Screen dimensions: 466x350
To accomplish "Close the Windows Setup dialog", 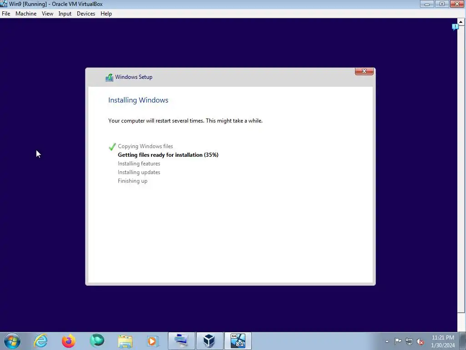I will [364, 71].
